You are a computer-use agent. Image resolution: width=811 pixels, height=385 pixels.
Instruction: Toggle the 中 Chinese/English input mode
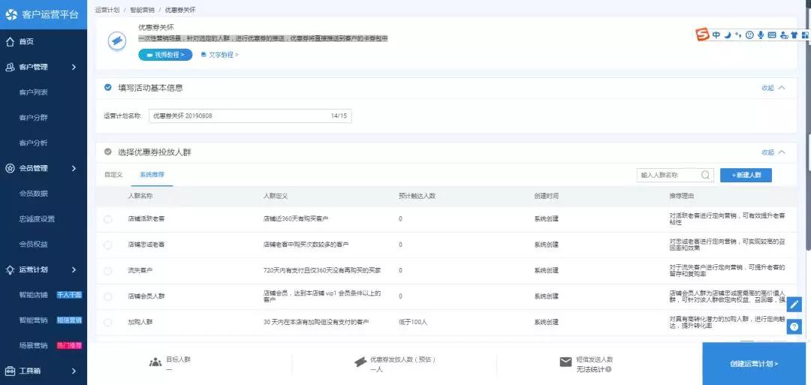pos(716,35)
